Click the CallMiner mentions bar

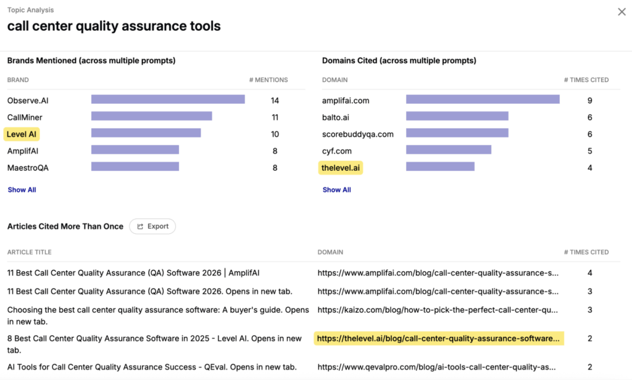[152, 116]
